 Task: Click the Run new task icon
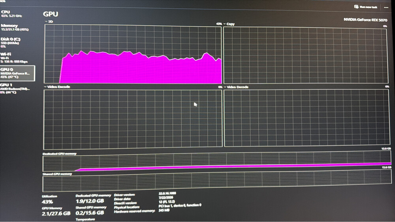click(x=356, y=7)
